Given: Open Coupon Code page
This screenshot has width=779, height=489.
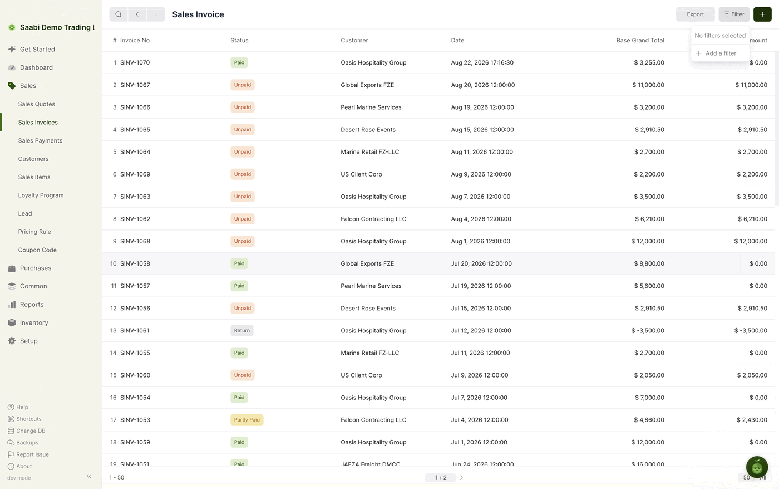Looking at the screenshot, I should 37,250.
